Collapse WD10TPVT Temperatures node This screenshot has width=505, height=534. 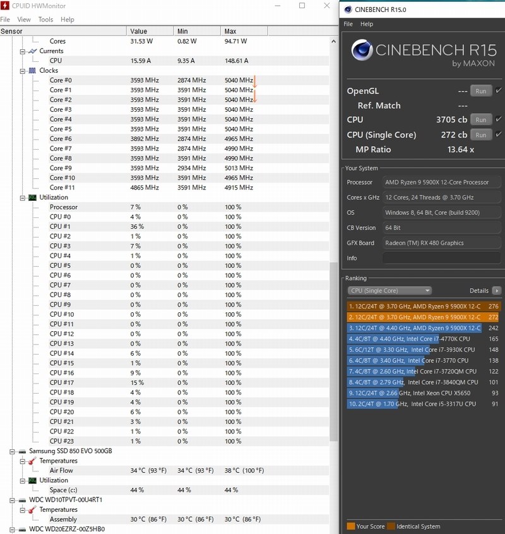coord(23,511)
